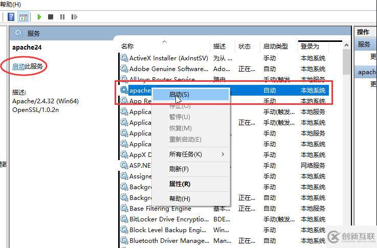Click the 启动 link in left pane

pos(18,66)
